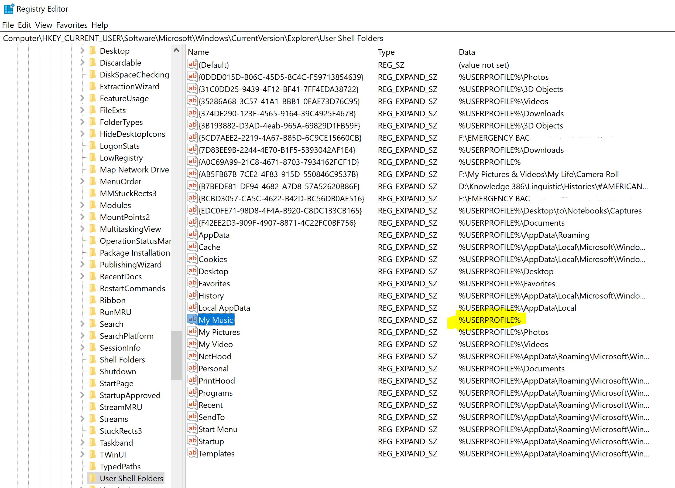Select the {F42EE2D3-909F-4907-8871-4C22FC0BF756} value

coord(277,223)
